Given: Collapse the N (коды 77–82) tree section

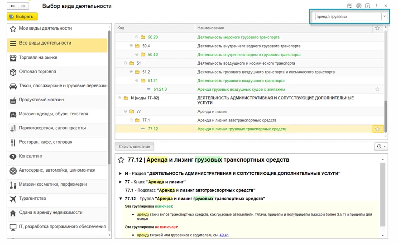Looking at the screenshot, I should click(x=120, y=98).
